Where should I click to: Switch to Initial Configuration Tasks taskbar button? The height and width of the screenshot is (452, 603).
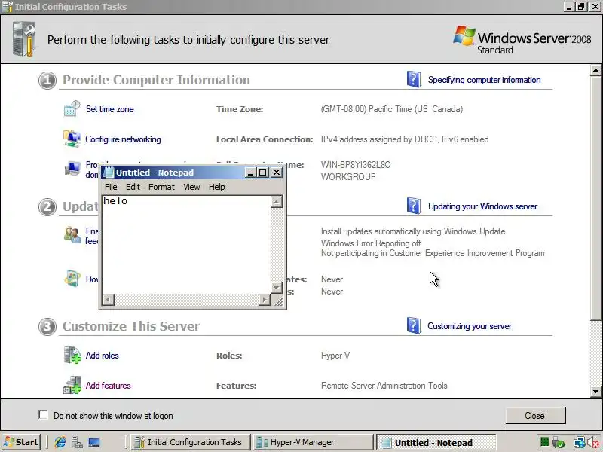(191, 442)
